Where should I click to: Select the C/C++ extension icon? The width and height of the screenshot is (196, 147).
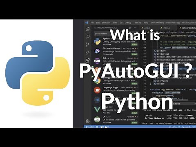(x=97, y=61)
